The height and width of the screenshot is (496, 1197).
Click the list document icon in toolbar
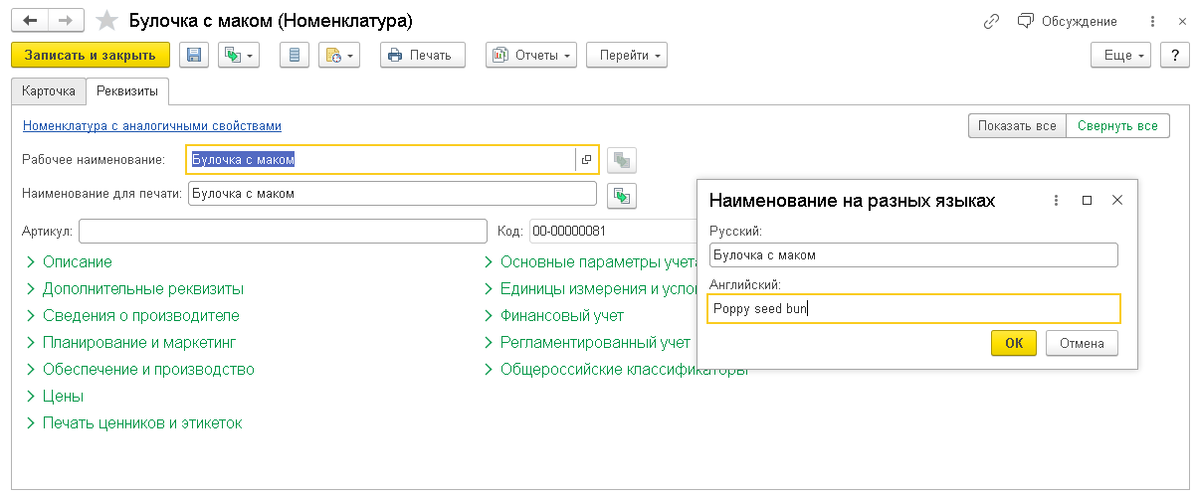click(294, 56)
